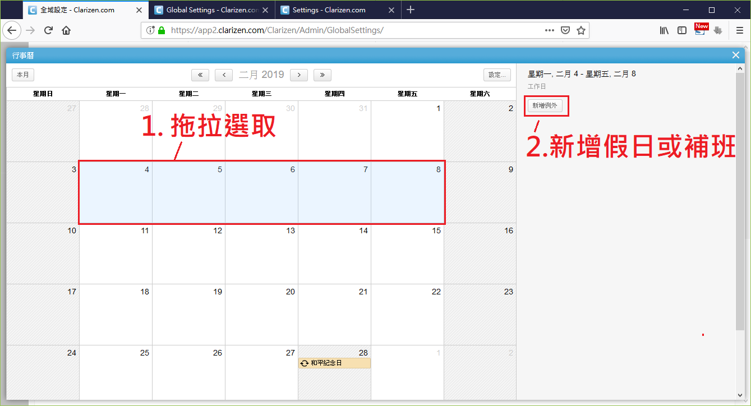The image size is (751, 406).
Task: Open a new browser tab
Action: (x=411, y=10)
